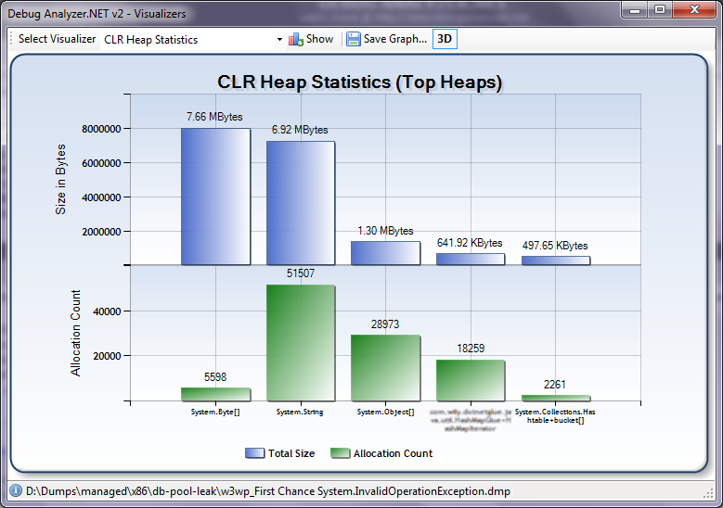Click the Save Graph... button label
Viewport: 723px width, 508px height.
pos(394,39)
